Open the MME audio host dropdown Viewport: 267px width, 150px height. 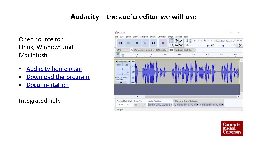pos(122,50)
